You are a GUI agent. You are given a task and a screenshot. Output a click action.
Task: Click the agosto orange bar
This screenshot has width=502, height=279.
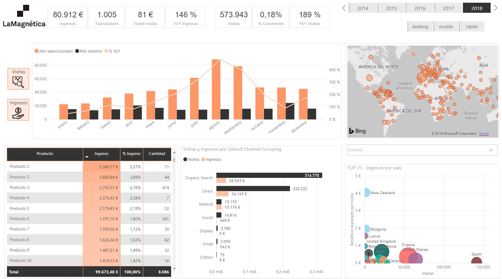[216, 89]
